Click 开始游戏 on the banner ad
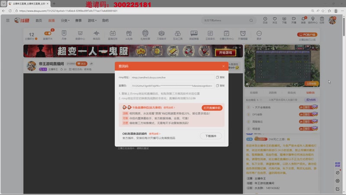 tap(225, 52)
